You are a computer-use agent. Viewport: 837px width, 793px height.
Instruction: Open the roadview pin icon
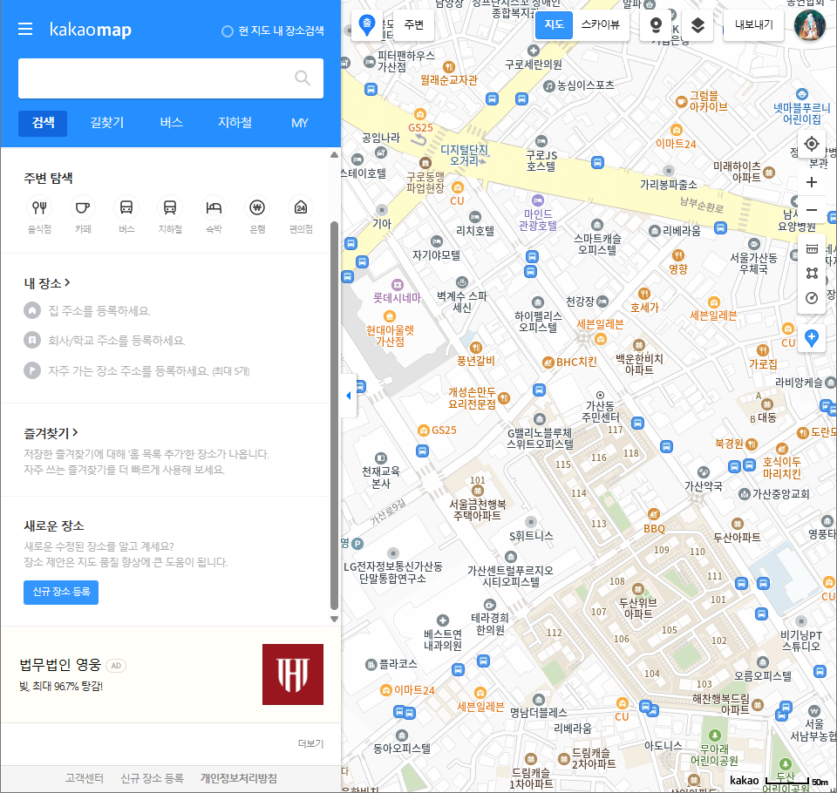click(656, 25)
